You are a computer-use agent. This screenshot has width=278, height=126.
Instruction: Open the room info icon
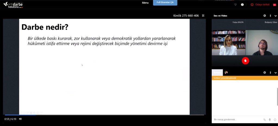(x=242, y=5)
